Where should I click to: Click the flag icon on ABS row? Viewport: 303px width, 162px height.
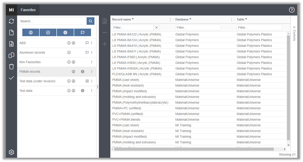pyautogui.click(x=87, y=43)
